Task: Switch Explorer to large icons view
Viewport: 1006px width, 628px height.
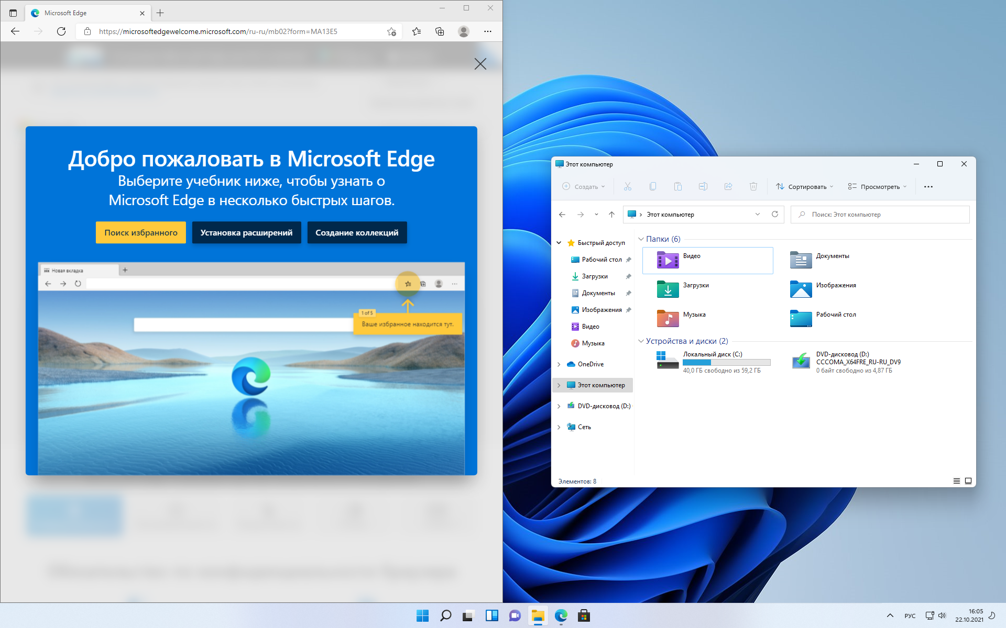Action: click(x=968, y=481)
